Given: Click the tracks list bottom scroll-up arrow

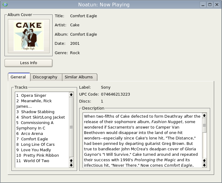Looking at the screenshot, I should 71,160.
